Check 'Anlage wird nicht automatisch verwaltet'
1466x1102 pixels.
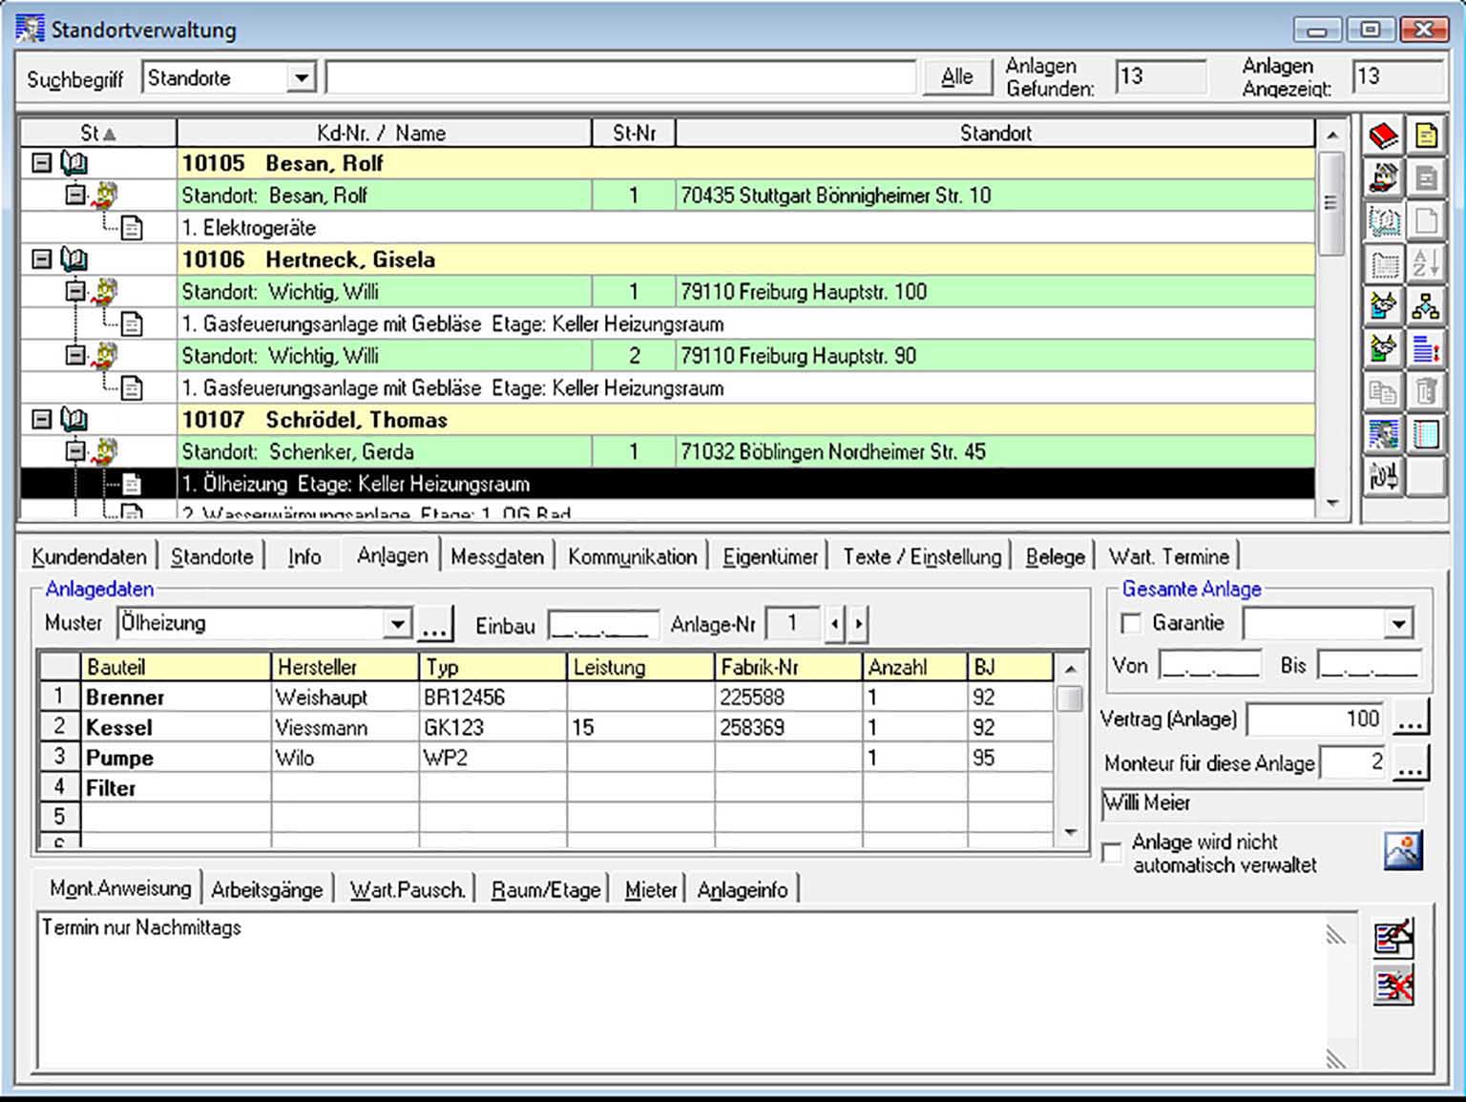(1113, 852)
